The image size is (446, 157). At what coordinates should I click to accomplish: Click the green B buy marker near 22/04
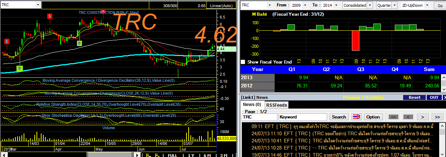tap(79, 43)
